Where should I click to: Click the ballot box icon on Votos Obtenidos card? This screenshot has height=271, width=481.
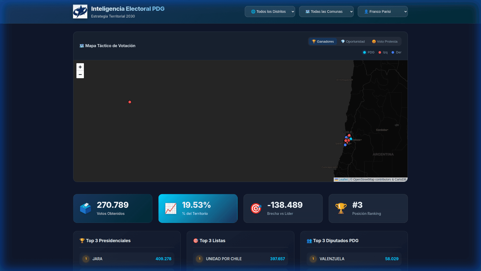pyautogui.click(x=85, y=208)
